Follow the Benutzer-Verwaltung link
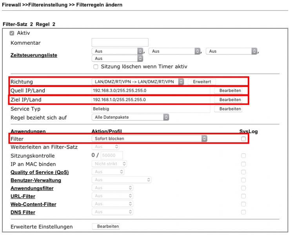Image resolution: width=292 pixels, height=235 pixels. click(36, 180)
